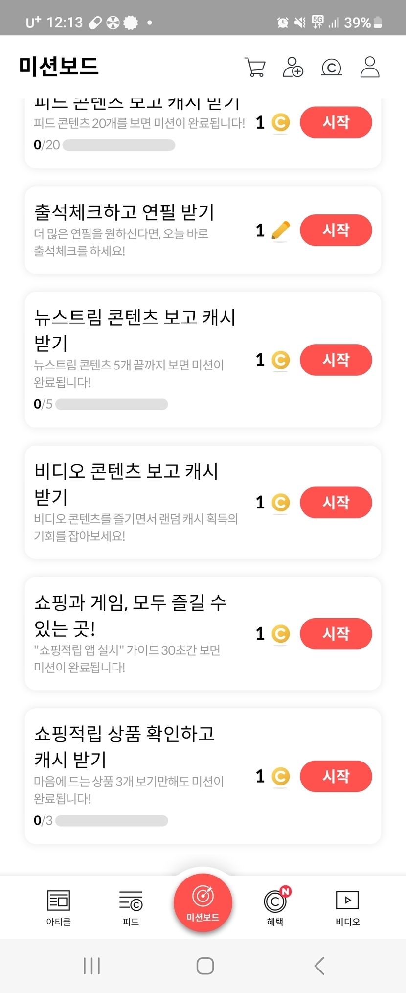The image size is (406, 993).
Task: Start the 쇼핑적립 상품 확인하고 캐시 받기 mission
Action: point(336,776)
